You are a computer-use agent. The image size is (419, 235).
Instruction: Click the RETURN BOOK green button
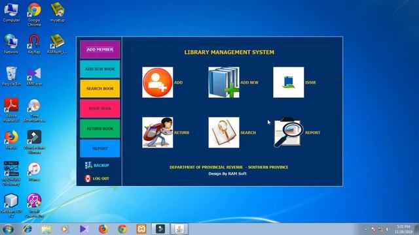(100, 129)
